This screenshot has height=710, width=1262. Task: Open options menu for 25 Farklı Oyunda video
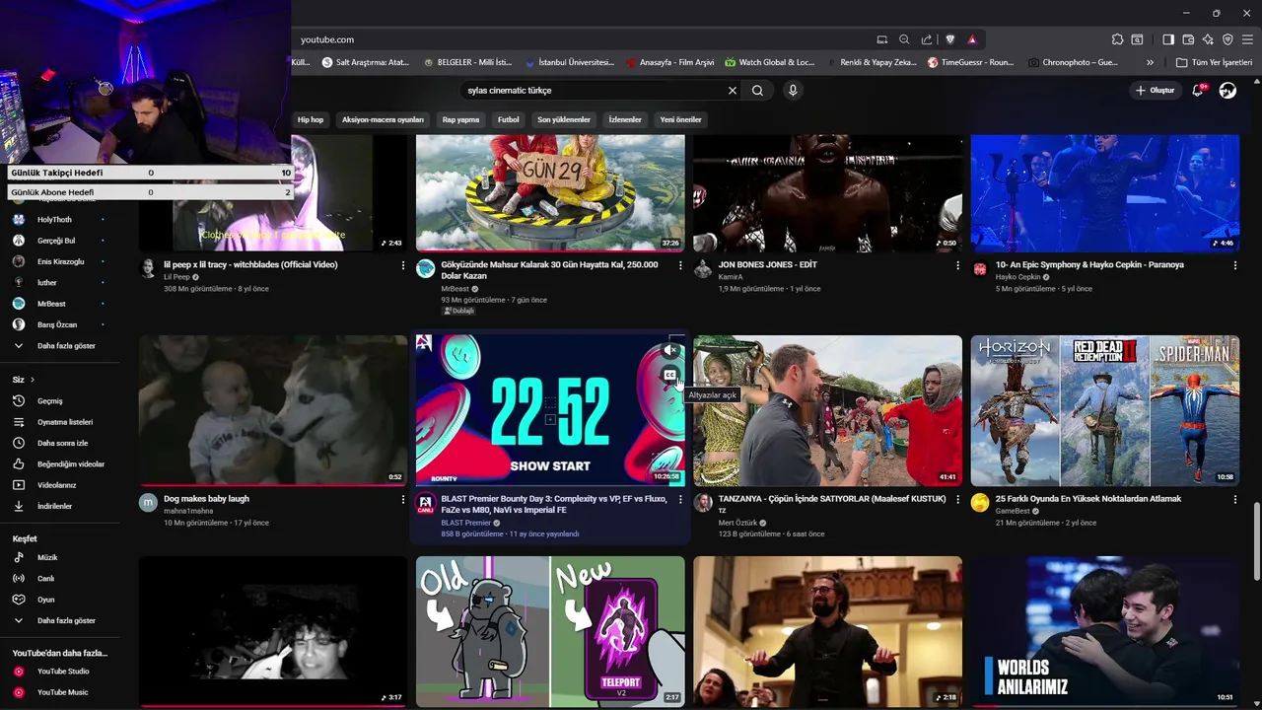1234,500
